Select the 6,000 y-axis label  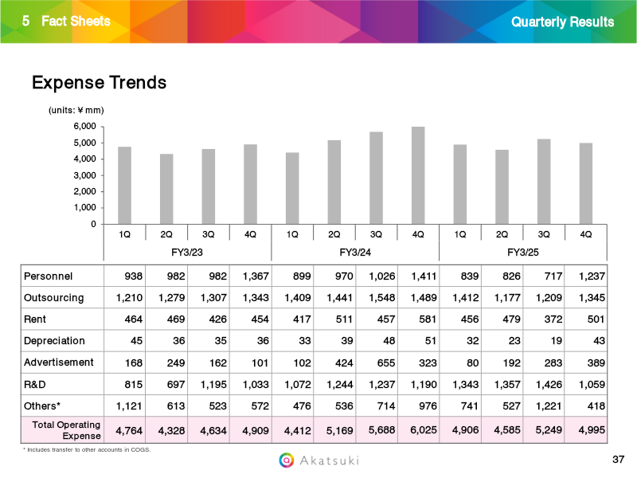point(82,127)
